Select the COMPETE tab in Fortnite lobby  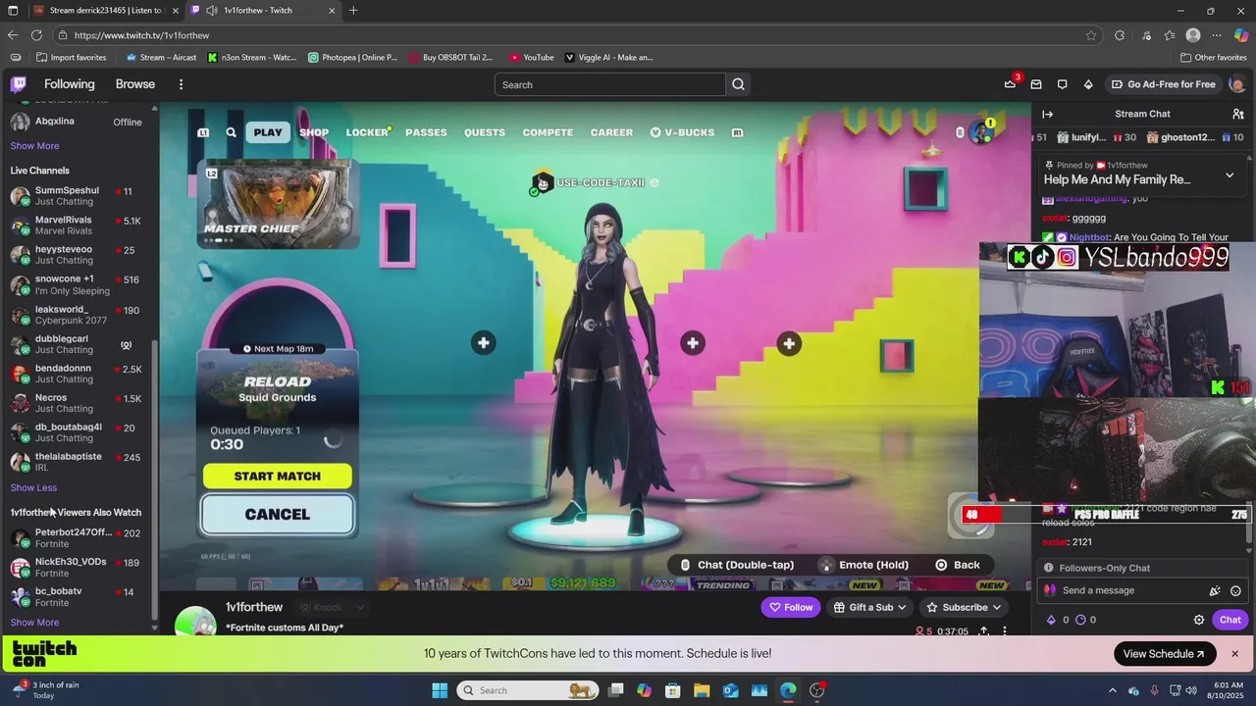pos(548,132)
